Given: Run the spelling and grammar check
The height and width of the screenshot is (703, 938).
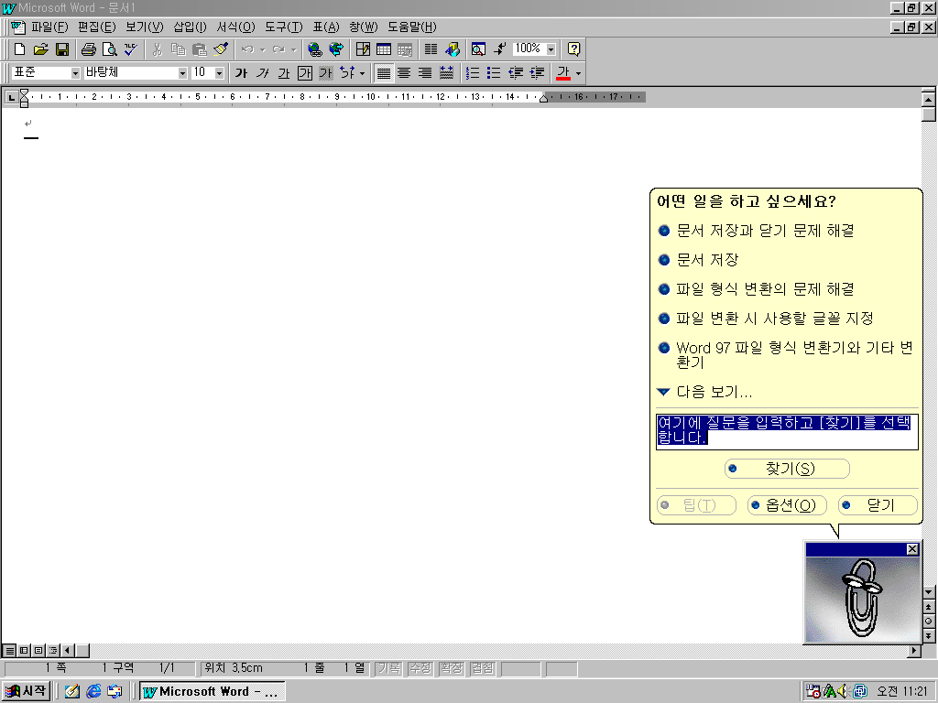Looking at the screenshot, I should (x=131, y=49).
